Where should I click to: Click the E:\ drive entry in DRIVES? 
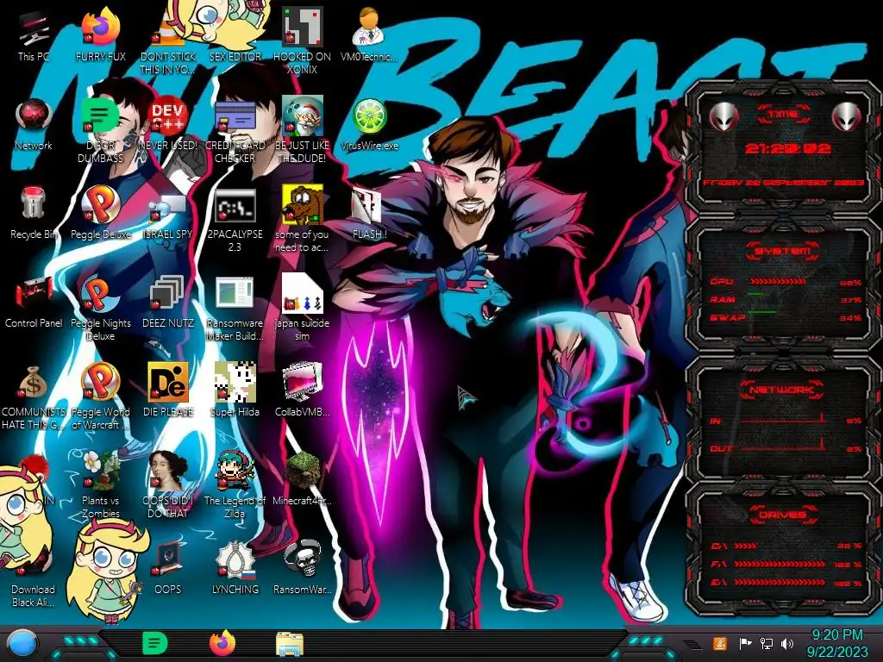click(x=786, y=583)
